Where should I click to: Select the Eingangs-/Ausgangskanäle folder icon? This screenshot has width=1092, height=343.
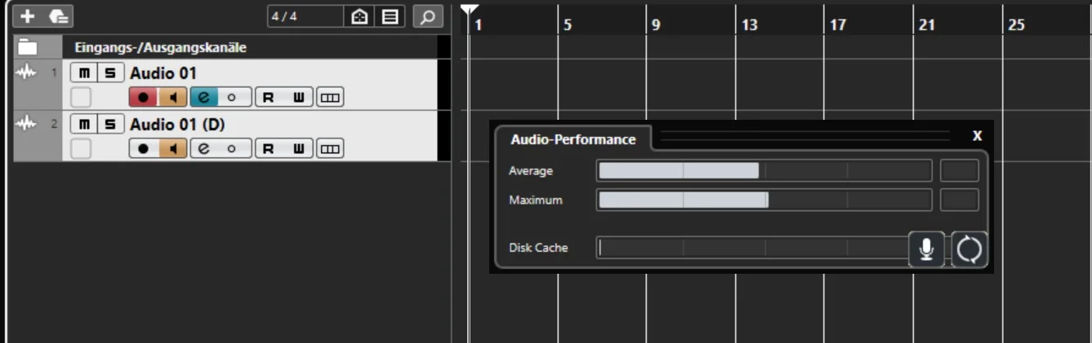point(28,46)
